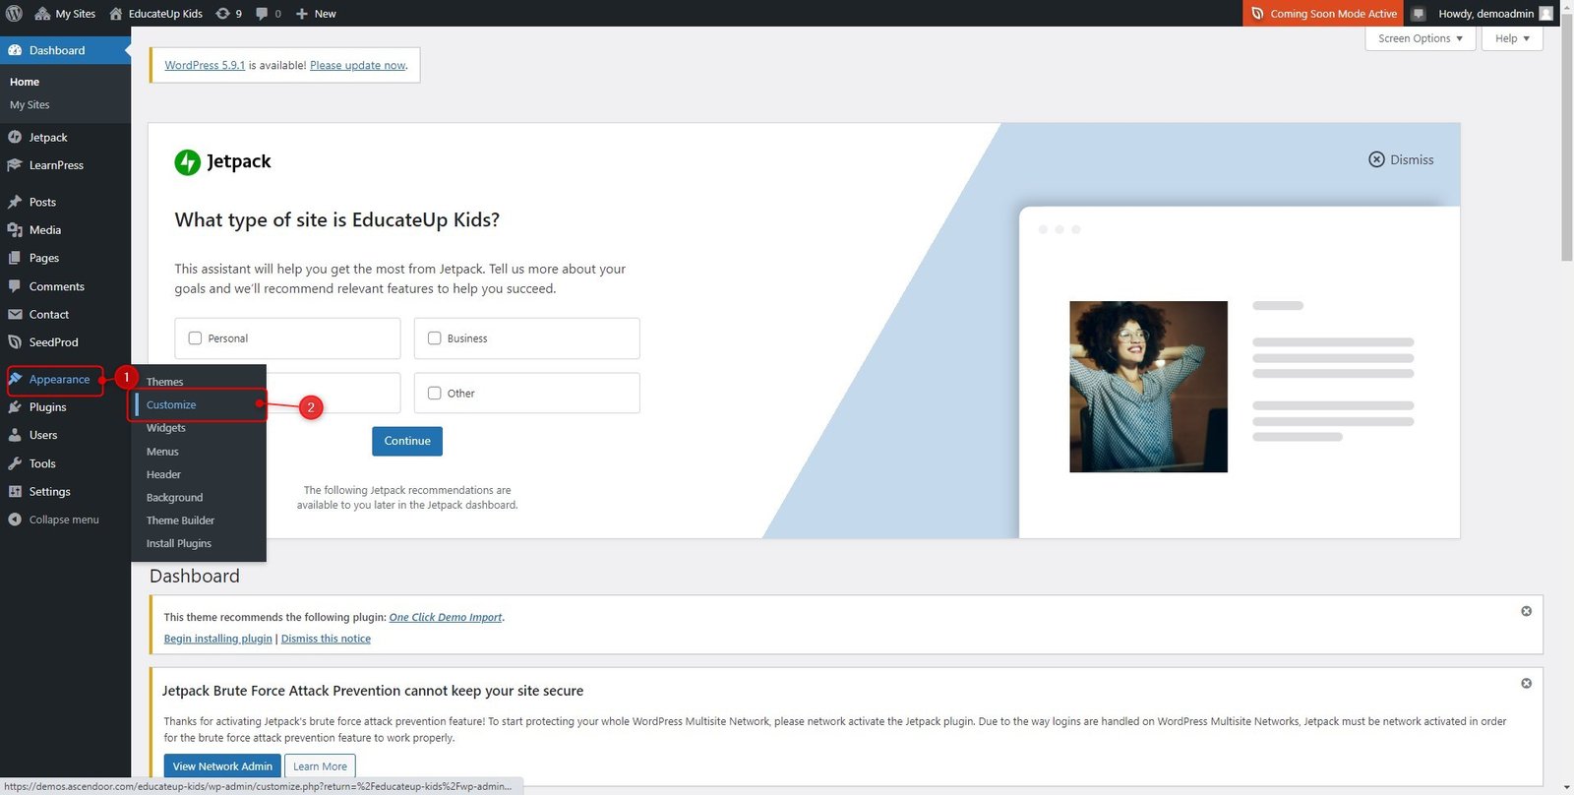Click the Jetpack sidebar icon
The height and width of the screenshot is (795, 1574).
15,138
